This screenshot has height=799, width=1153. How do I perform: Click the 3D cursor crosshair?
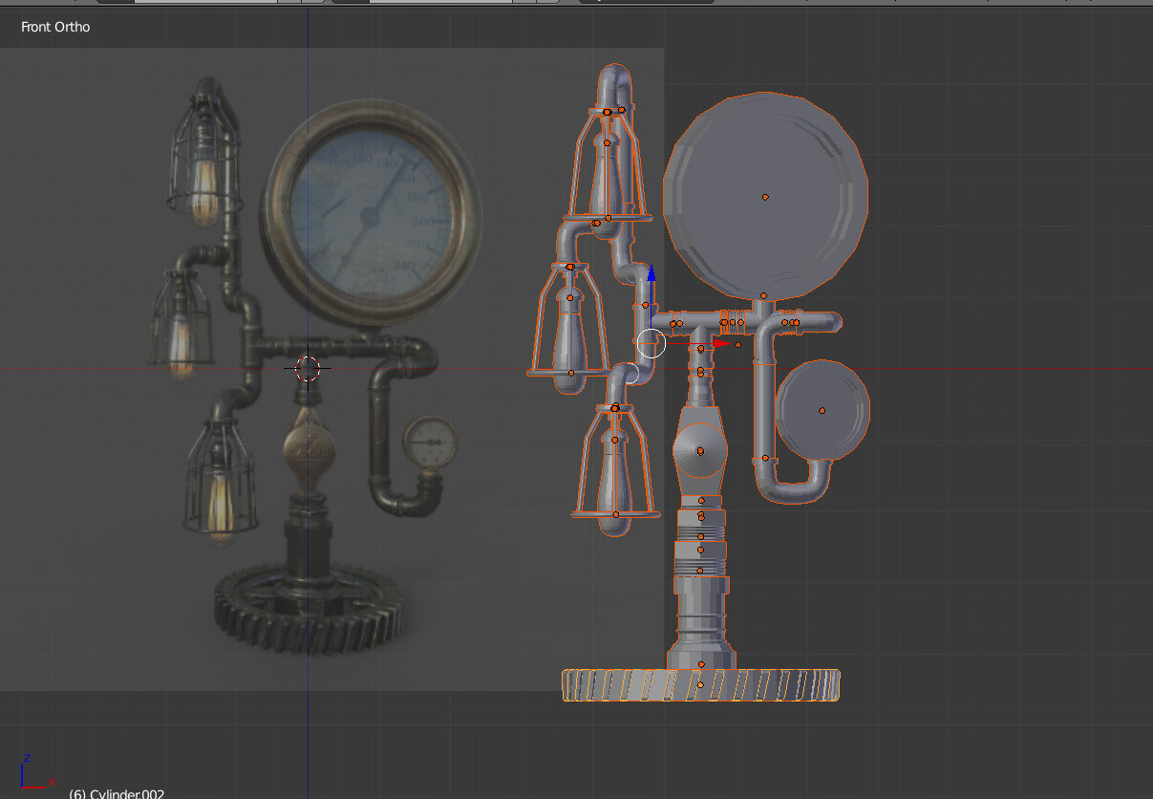coord(309,368)
